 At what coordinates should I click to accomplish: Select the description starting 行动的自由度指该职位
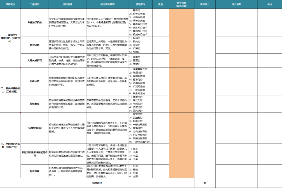click(67, 128)
